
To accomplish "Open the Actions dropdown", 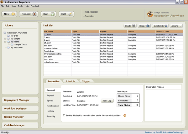I will [176, 26].
